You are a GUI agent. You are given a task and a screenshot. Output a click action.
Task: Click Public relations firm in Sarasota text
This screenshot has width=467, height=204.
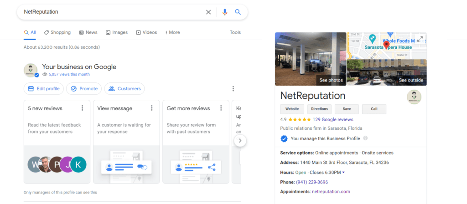(x=322, y=128)
